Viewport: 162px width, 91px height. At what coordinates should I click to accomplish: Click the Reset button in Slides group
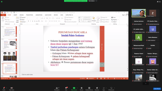[x=22, y=20]
